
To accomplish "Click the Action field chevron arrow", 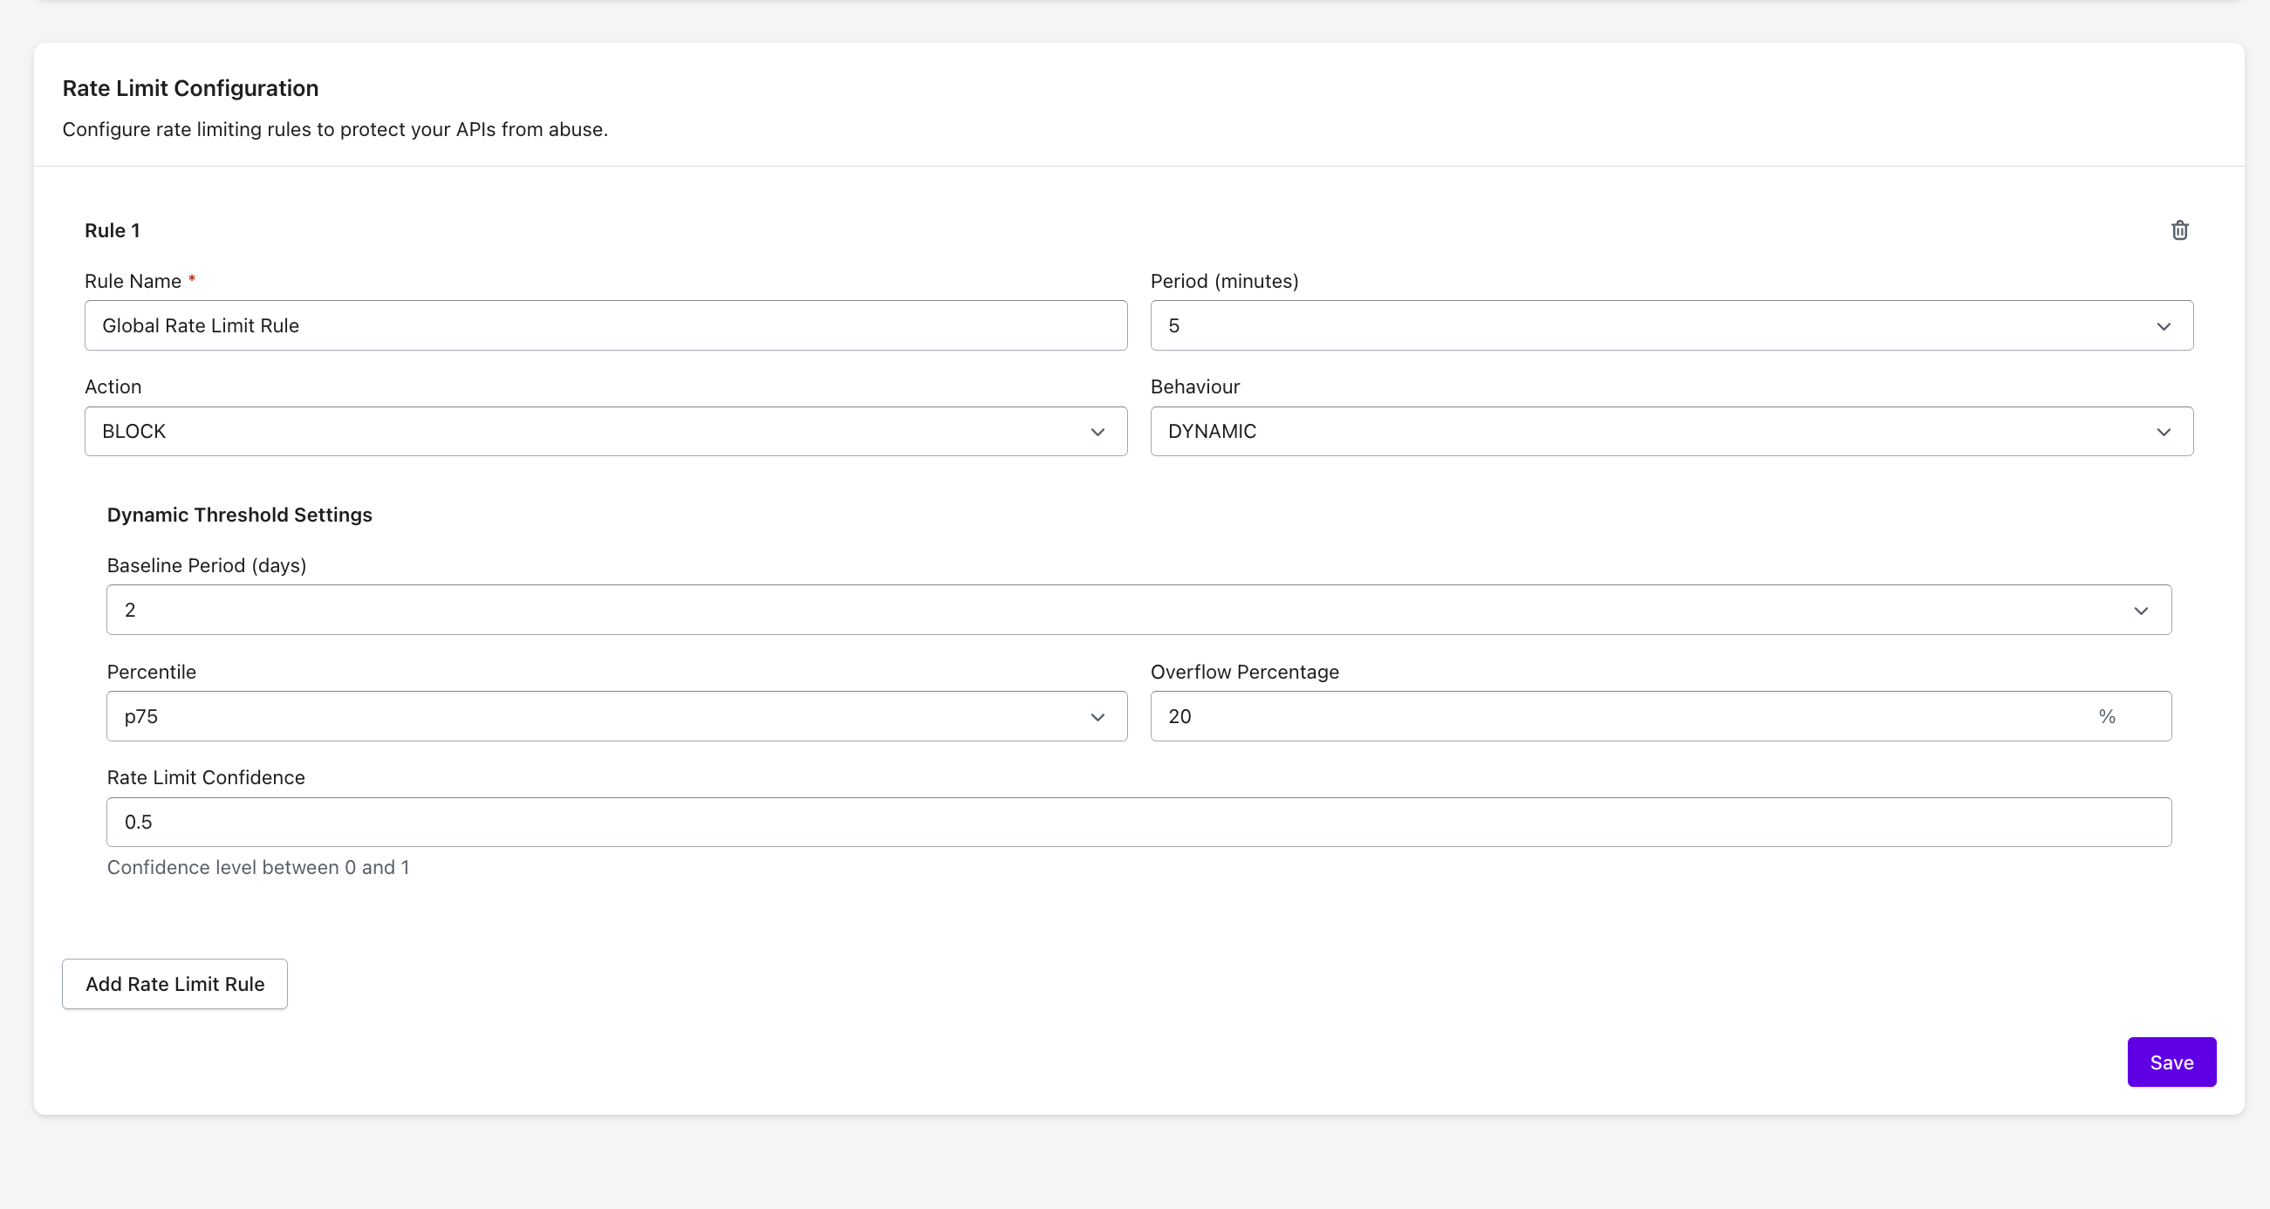I will click(x=1097, y=432).
